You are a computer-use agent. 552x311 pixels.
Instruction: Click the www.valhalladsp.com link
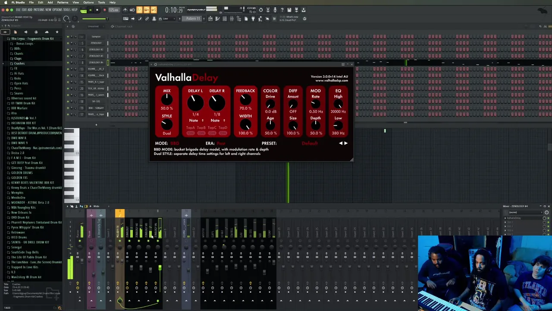pyautogui.click(x=332, y=80)
